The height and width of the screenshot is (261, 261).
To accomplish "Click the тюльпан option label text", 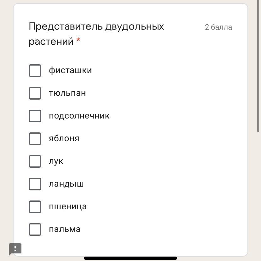I will pyautogui.click(x=67, y=93).
